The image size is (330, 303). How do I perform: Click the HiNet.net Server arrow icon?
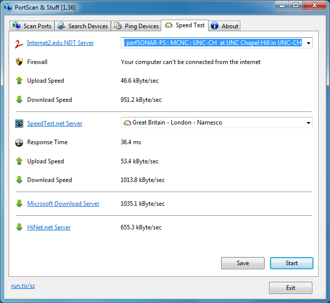19,227
